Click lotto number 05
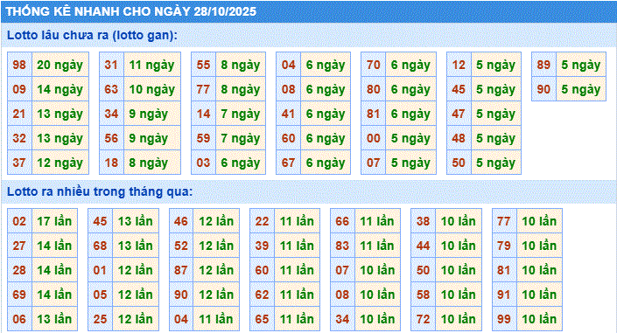The width and height of the screenshot is (617, 333). (101, 295)
